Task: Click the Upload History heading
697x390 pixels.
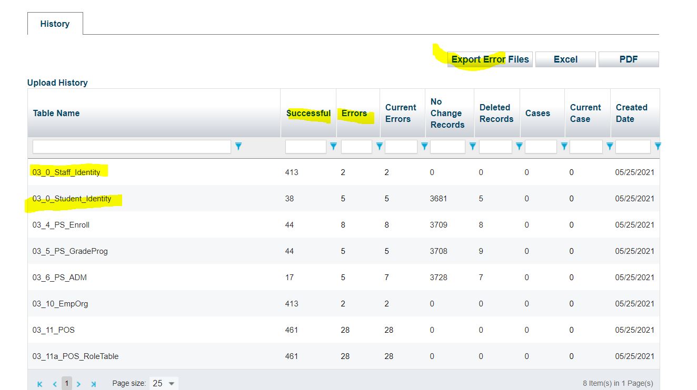Action: pyautogui.click(x=57, y=83)
